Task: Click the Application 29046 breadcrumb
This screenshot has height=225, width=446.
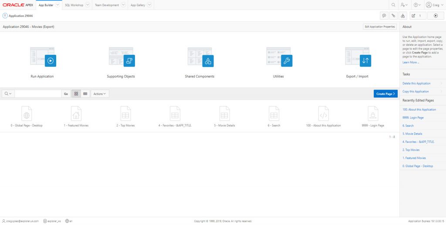Action: pyautogui.click(x=21, y=16)
